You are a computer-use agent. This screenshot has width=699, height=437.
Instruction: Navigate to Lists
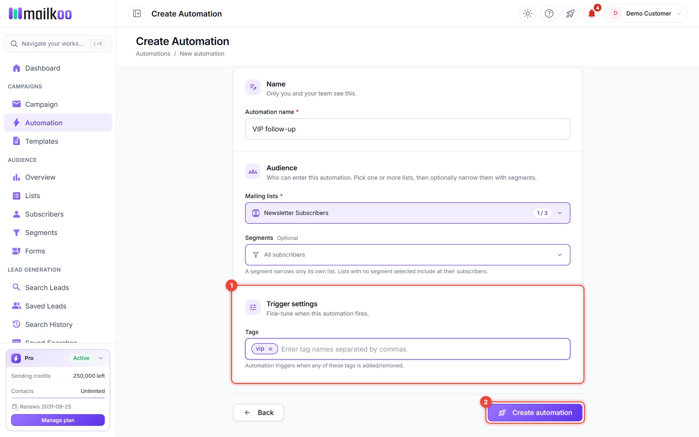[x=58, y=196]
